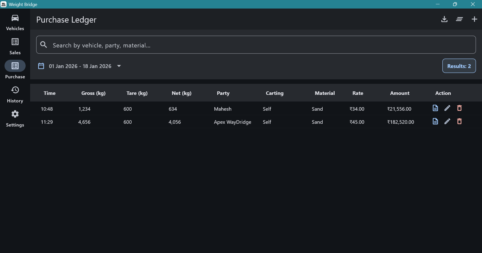Click the calendar icon beside the date range
Image resolution: width=482 pixels, height=253 pixels.
click(41, 66)
